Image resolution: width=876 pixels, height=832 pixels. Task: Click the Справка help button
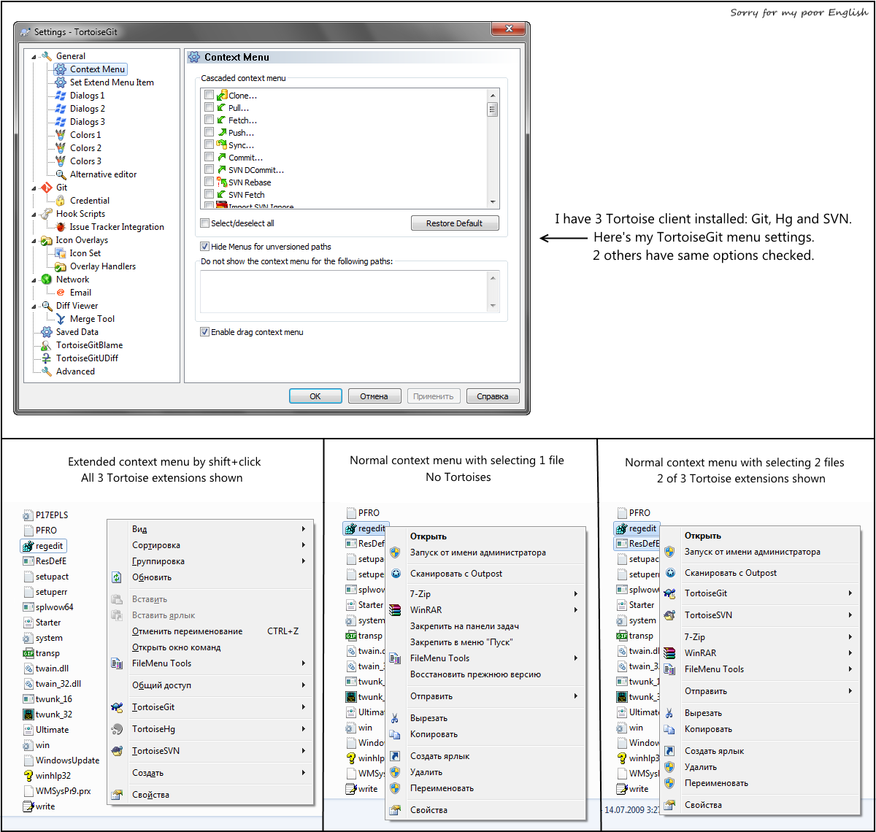[493, 396]
